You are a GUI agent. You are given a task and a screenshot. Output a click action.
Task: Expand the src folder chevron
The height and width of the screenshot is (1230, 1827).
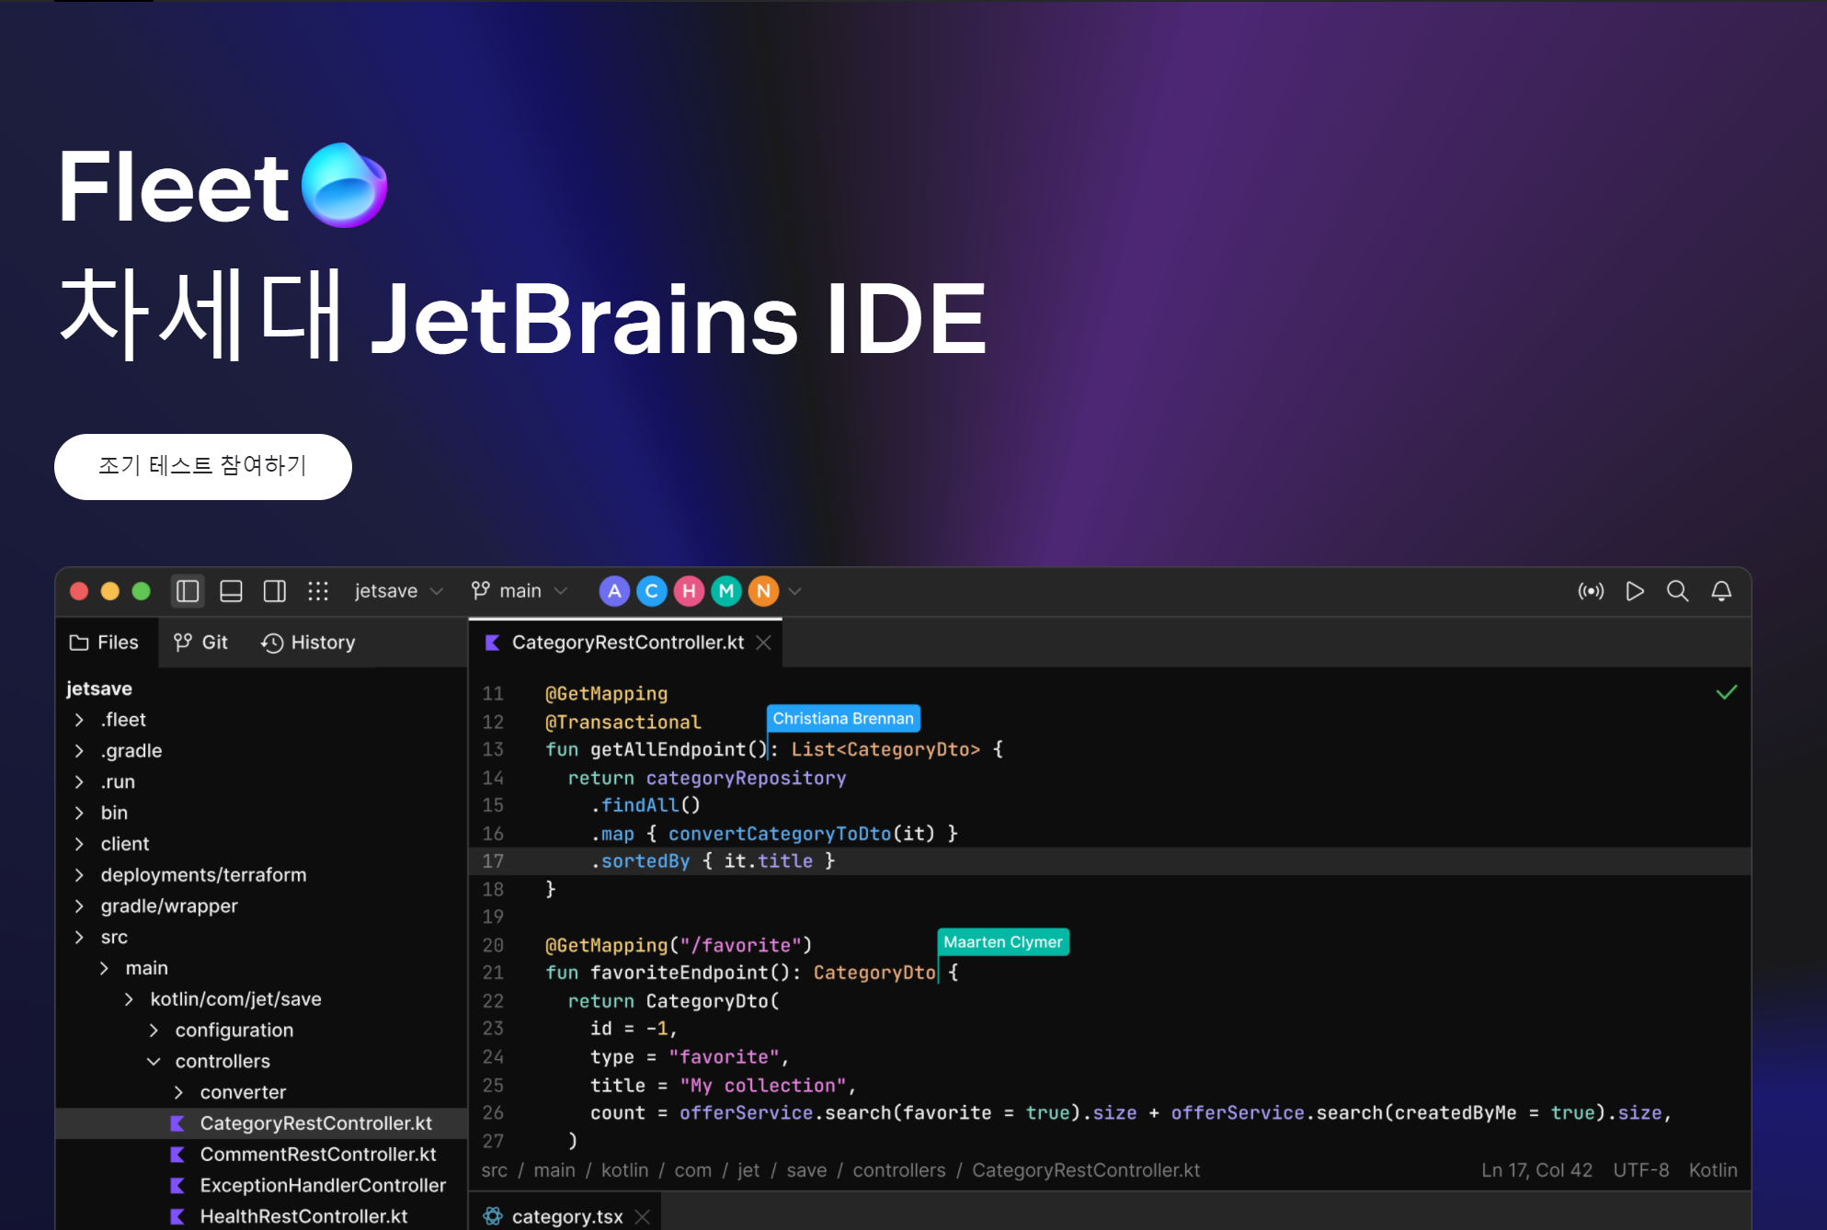pos(79,937)
